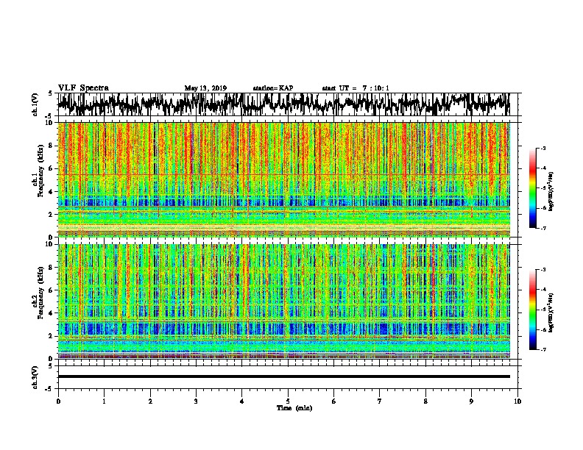Select the ch.2 "Frequency (kHz)" axis label

pos(39,293)
